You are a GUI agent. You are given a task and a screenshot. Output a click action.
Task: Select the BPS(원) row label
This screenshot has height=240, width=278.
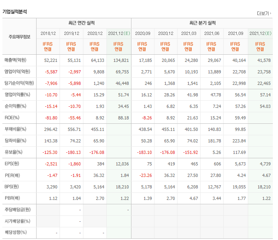[x=12, y=187]
